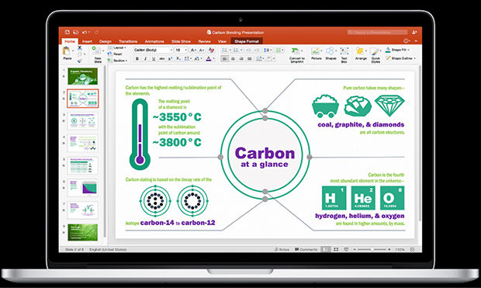Open the Slide Show tab

click(x=181, y=41)
